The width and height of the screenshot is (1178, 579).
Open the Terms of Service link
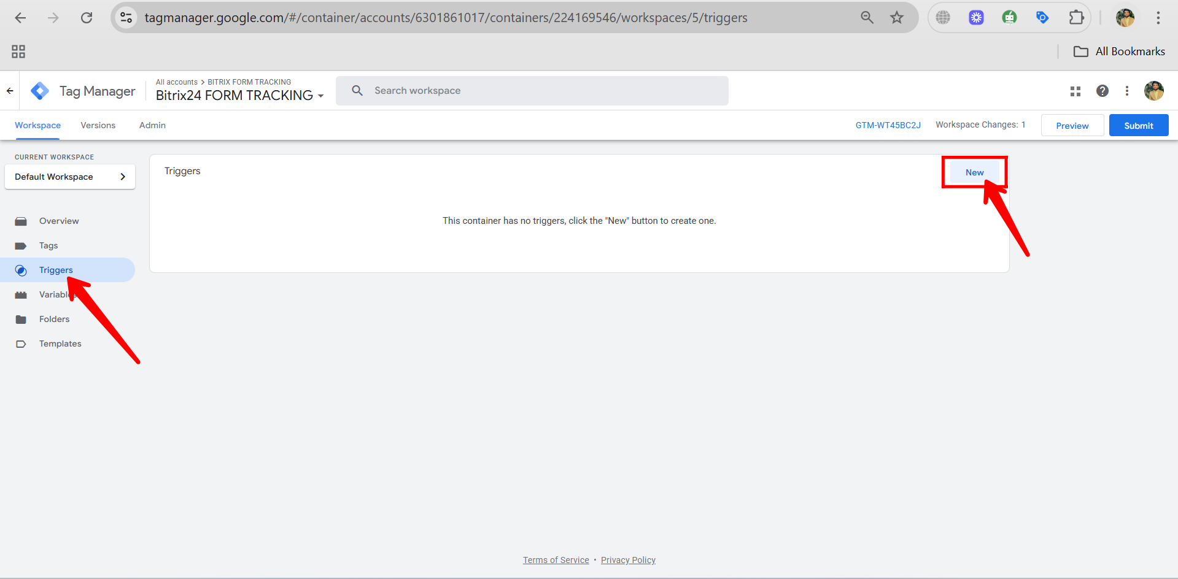coord(556,560)
